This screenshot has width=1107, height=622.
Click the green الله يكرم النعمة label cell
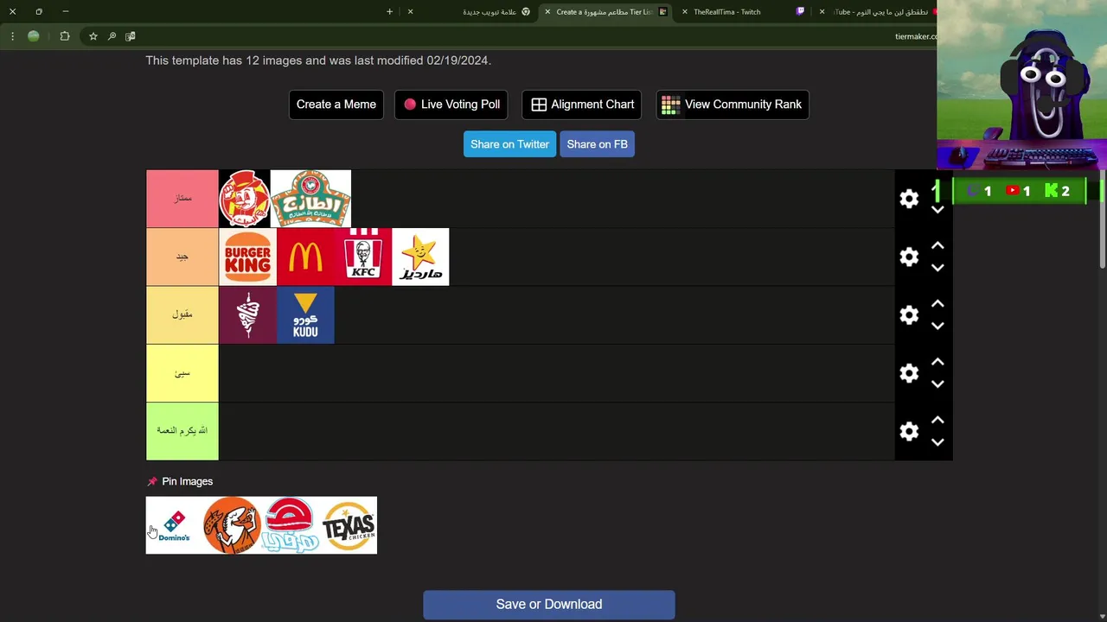[x=182, y=430]
